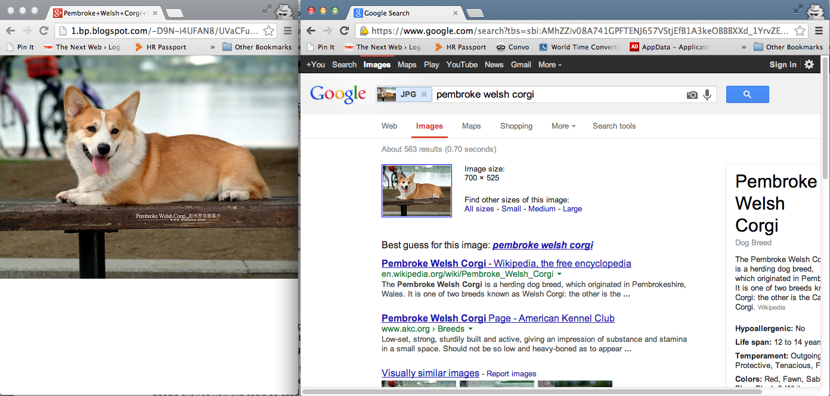
Task: Click the Medium image size link
Action: click(x=542, y=209)
